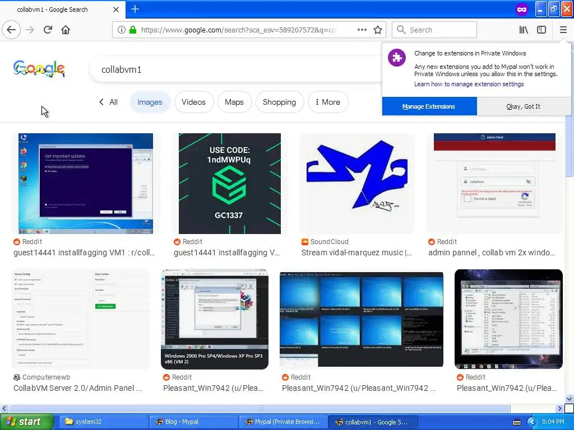Screen dimensions: 574x430
Task: Click the browser Search box
Action: [434, 30]
